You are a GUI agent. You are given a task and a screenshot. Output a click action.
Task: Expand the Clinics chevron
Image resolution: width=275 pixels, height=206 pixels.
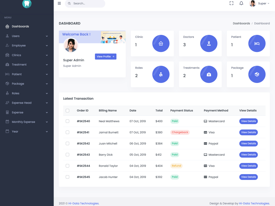pos(47,55)
